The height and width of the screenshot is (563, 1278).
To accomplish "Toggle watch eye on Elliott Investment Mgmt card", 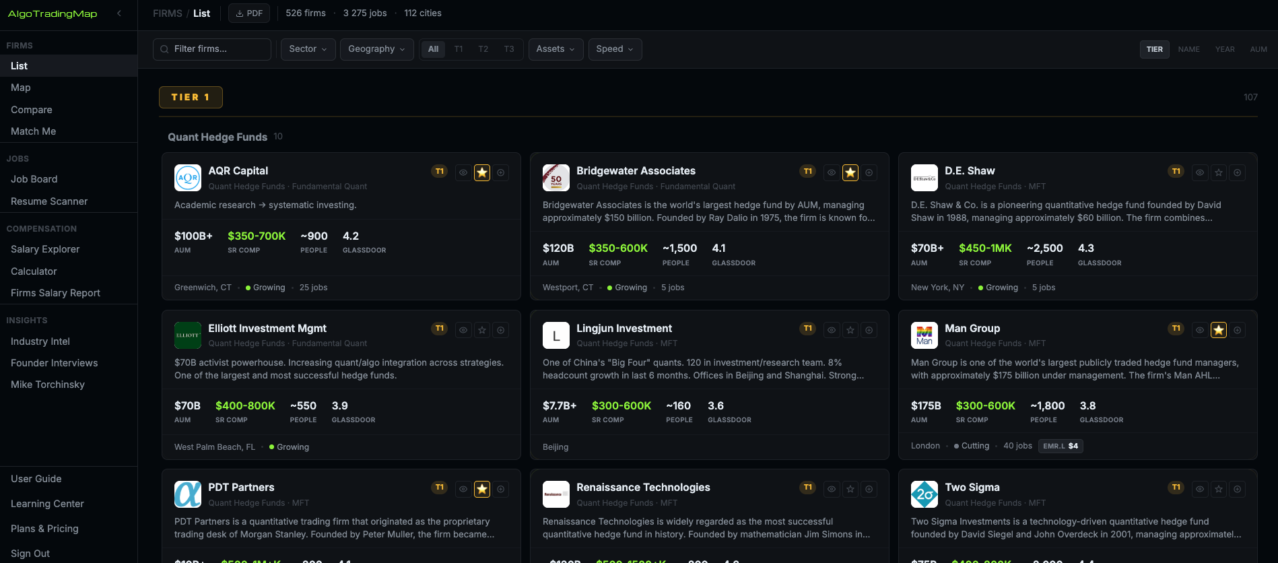I will coord(463,330).
